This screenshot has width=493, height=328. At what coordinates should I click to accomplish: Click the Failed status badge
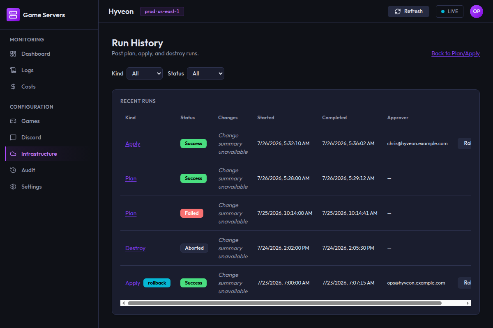(192, 213)
